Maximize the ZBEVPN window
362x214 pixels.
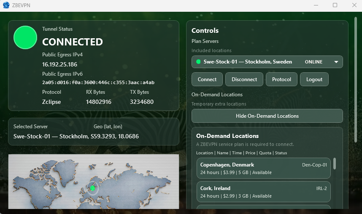point(335,5)
